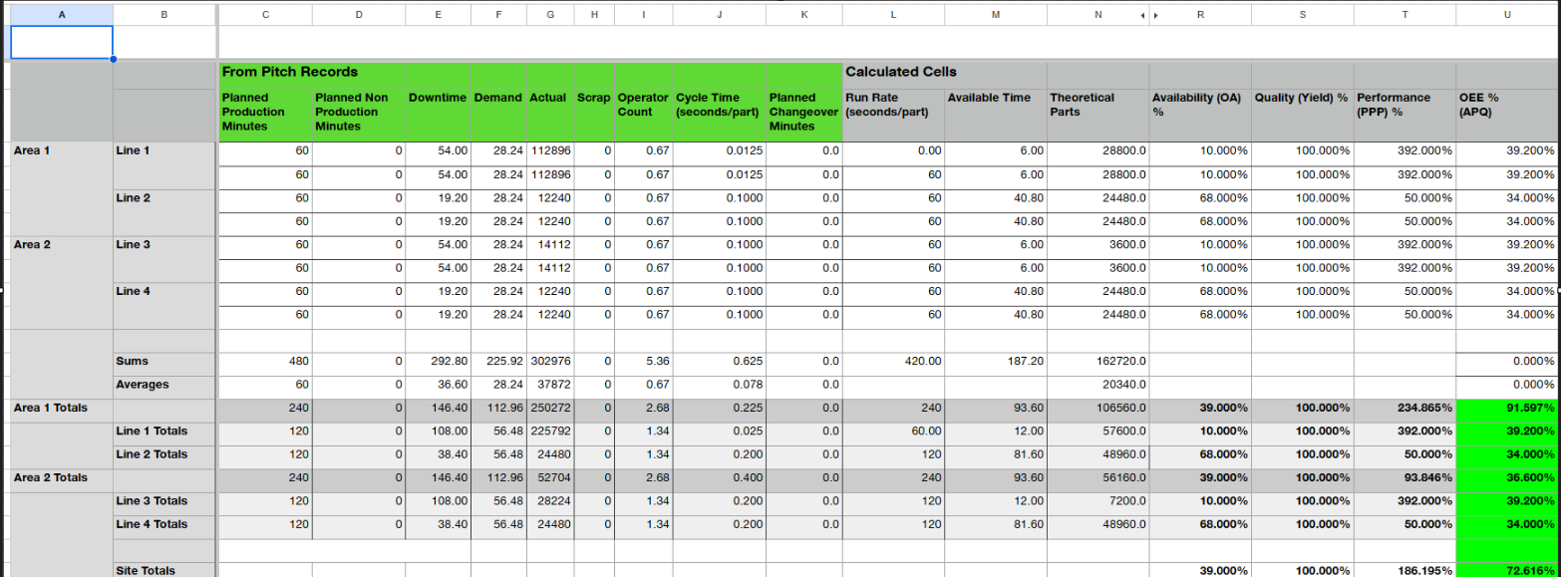Click the 'Area 2 Totals' row label
The image size is (1561, 577).
pyautogui.click(x=50, y=477)
